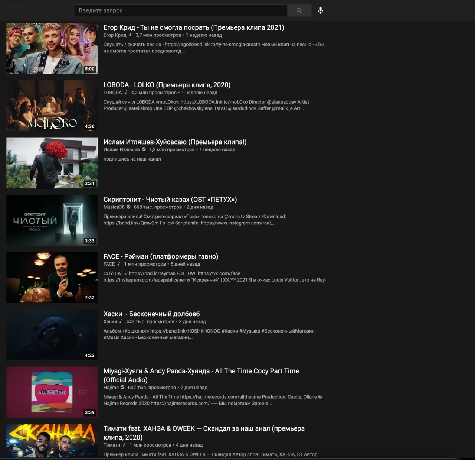Screen dimensions: 475x460
Task: Click the Hajime Records description text
Action: (213, 400)
